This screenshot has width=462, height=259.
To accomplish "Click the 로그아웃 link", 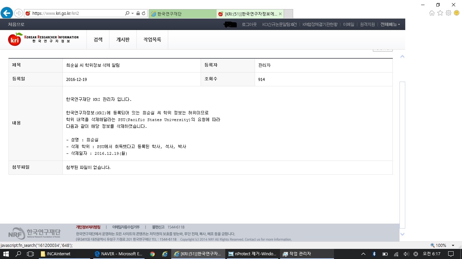I will coord(249,24).
